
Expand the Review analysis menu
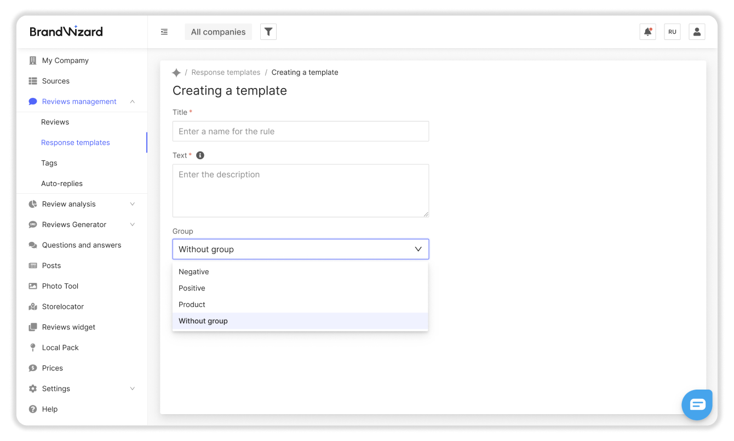coord(133,204)
